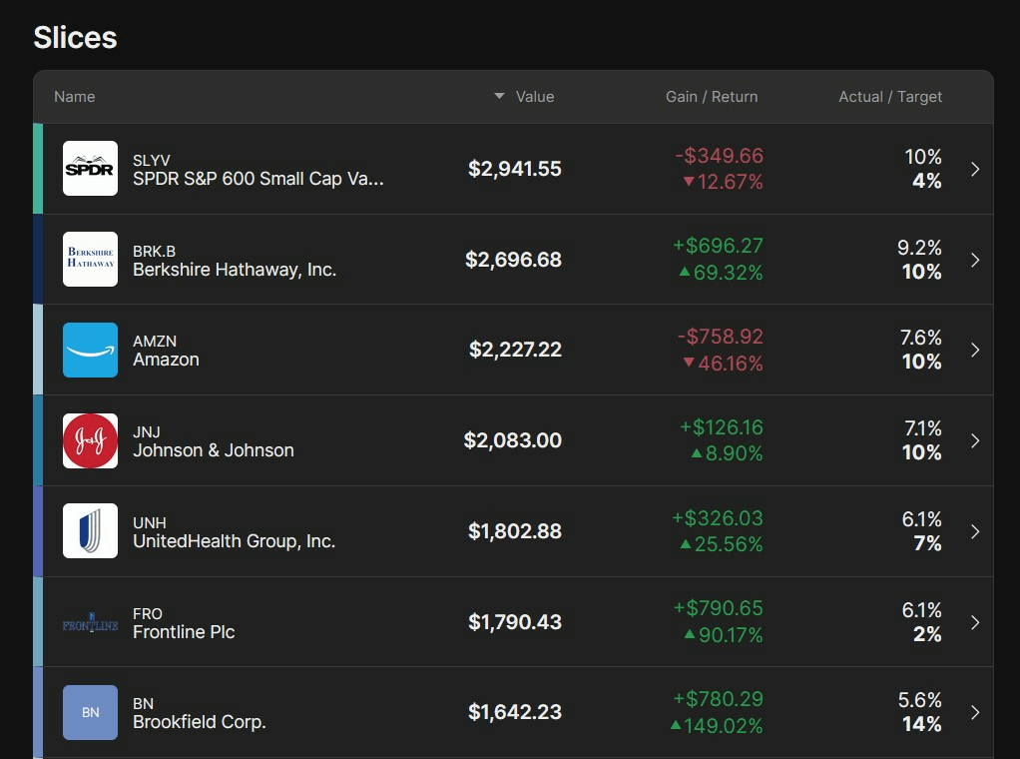Click the Johnson & Johnson red logo
Screen dimensions: 1020x759
click(x=91, y=440)
